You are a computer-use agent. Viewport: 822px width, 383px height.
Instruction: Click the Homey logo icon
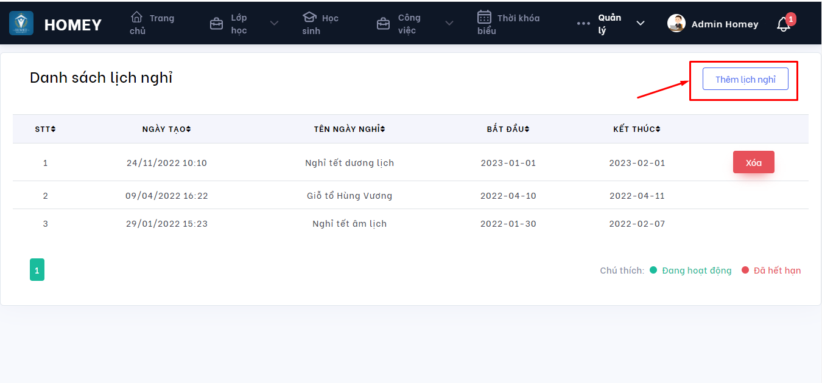(x=21, y=23)
